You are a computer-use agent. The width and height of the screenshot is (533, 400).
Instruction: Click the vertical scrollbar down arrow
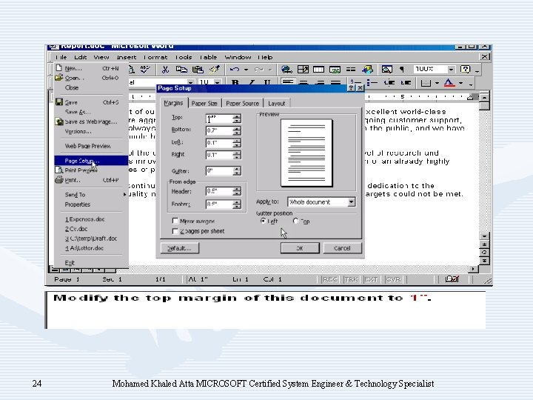[x=484, y=236]
